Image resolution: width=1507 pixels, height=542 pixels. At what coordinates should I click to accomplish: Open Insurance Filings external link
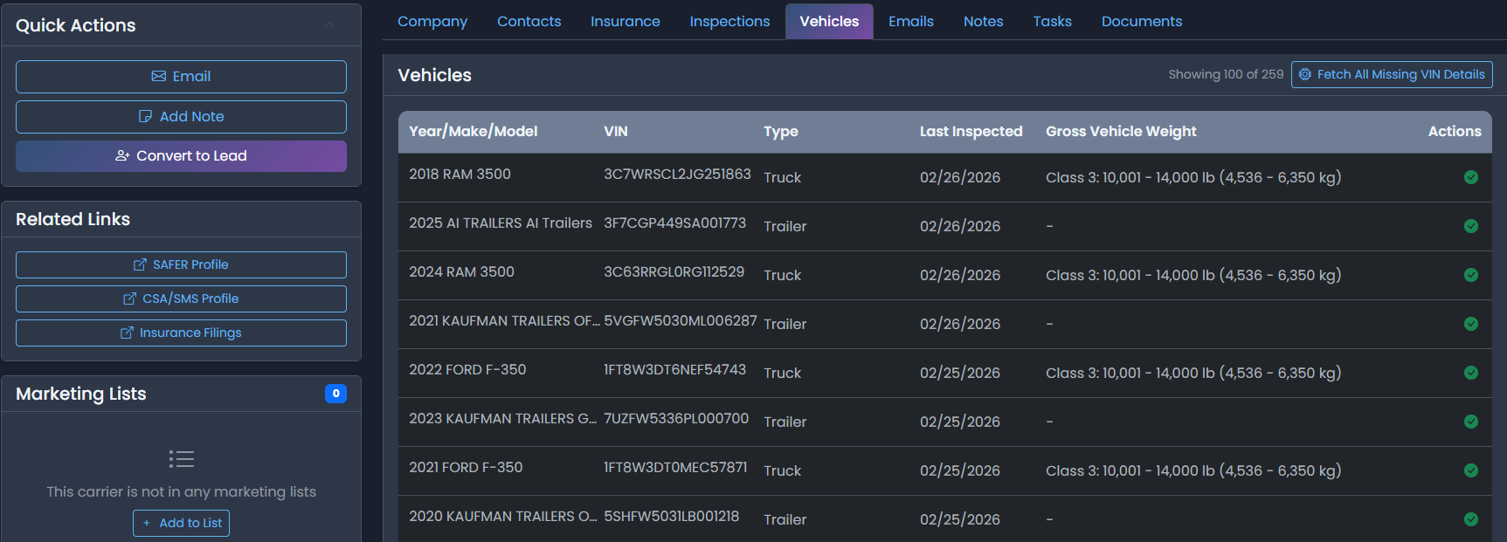coord(181,333)
